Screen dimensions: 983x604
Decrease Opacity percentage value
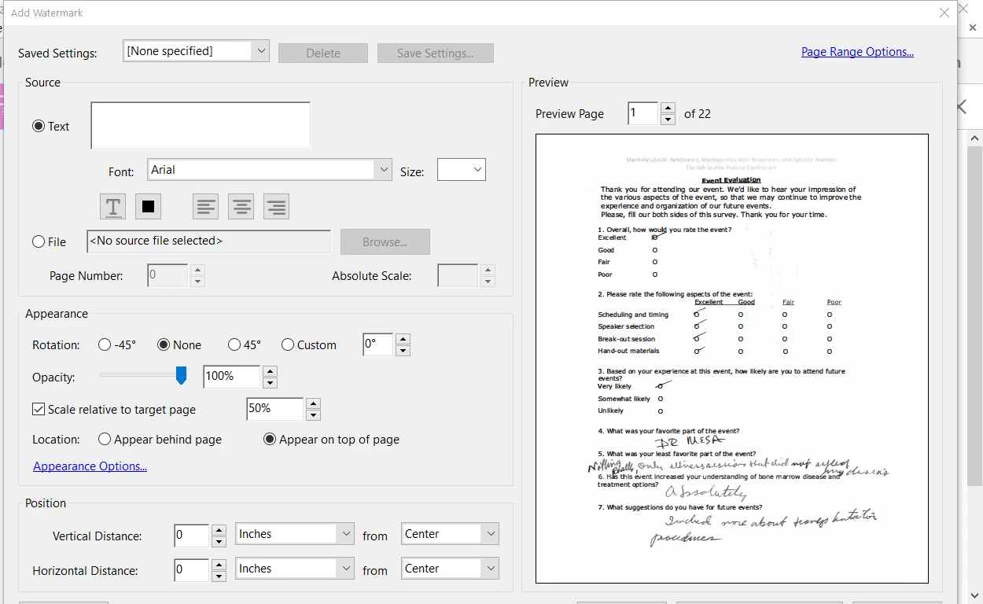click(270, 383)
